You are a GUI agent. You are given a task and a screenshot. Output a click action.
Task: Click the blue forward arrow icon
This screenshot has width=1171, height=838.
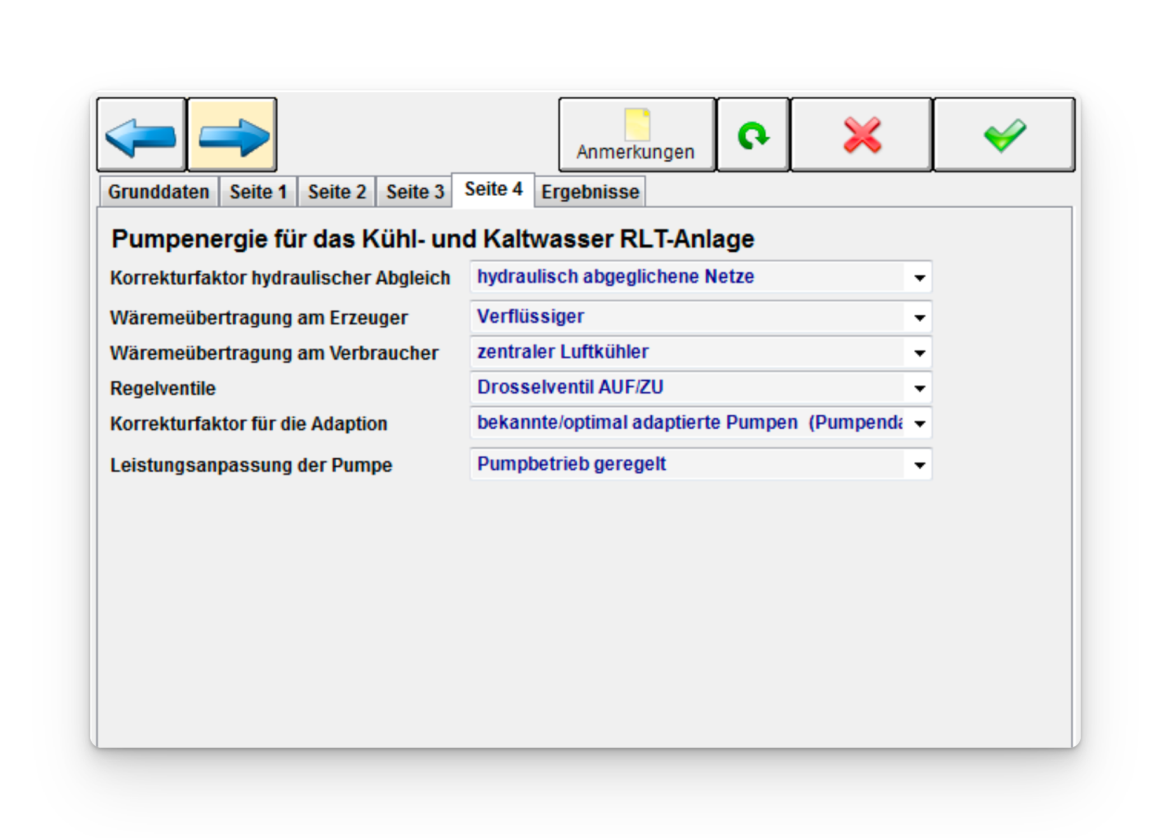tap(233, 135)
